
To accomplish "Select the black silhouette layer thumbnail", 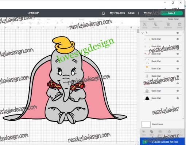I will (147, 98).
